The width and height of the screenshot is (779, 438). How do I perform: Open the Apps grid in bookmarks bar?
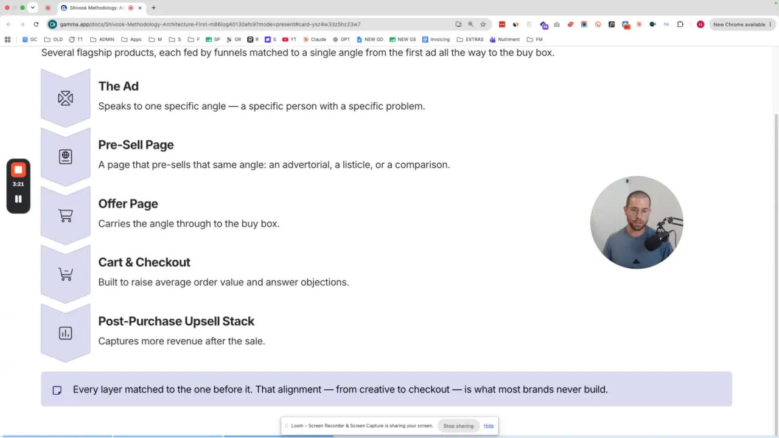click(7, 40)
